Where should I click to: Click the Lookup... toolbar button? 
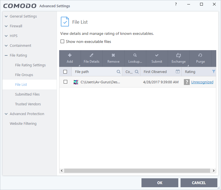click(135, 59)
